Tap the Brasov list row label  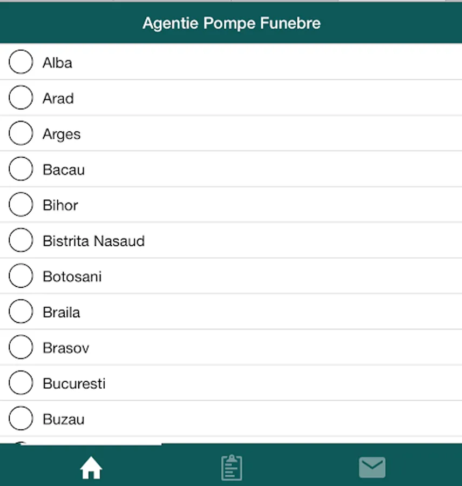click(66, 348)
